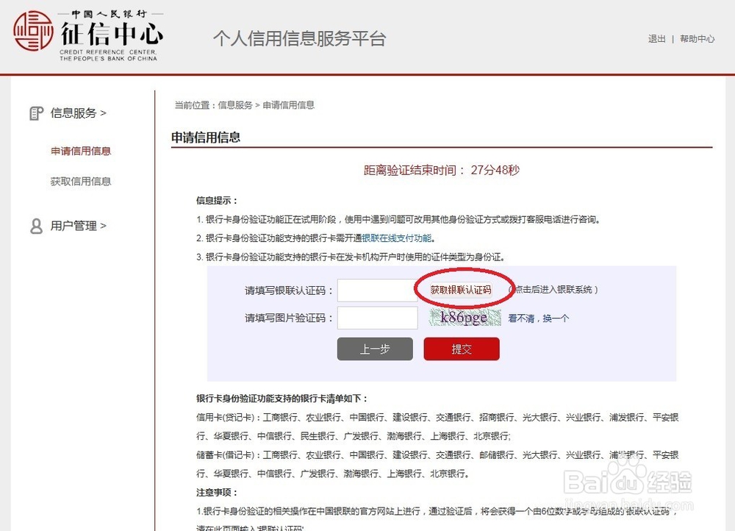Click the Credit Reference Center logo
Screen dimensions: 735x531
tap(88, 35)
